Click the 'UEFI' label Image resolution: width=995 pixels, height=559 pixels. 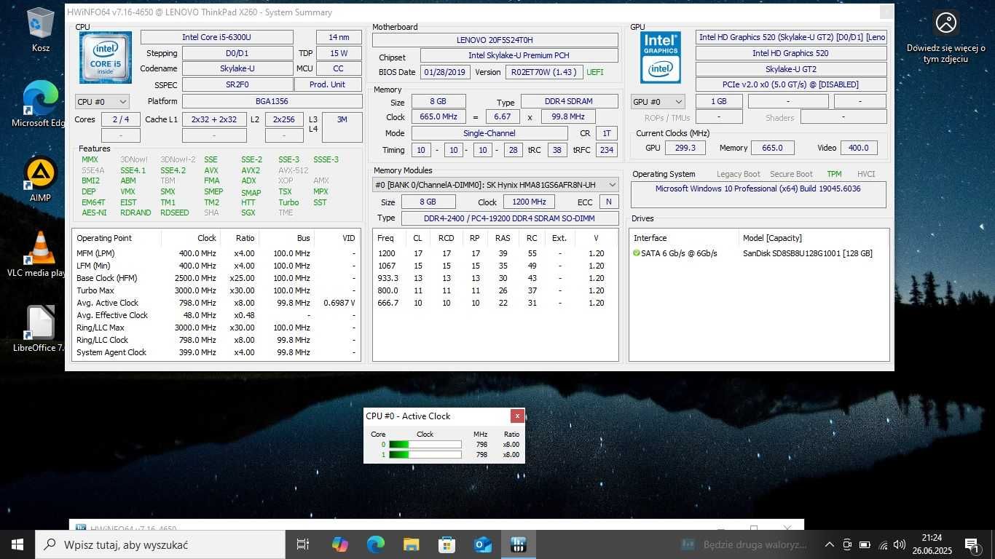pos(595,72)
